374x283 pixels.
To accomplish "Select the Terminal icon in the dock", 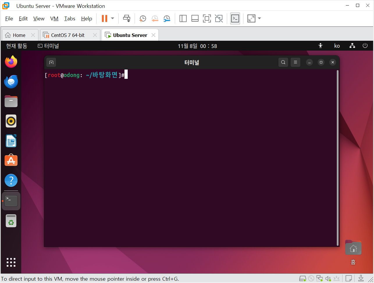I will coord(11,201).
